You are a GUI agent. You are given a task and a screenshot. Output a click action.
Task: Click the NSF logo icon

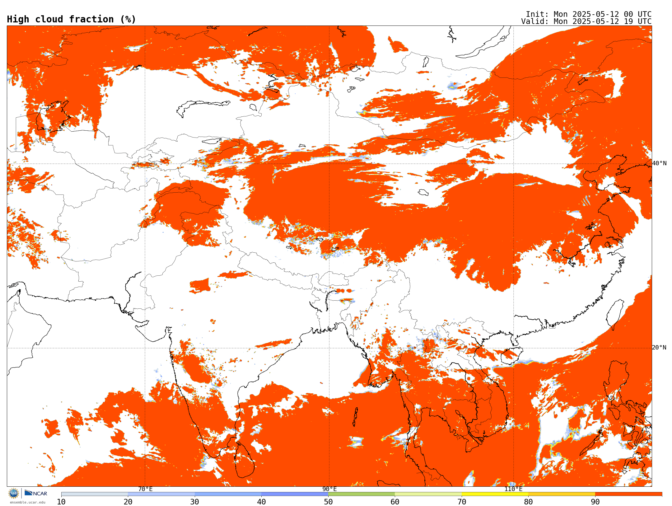[14, 493]
